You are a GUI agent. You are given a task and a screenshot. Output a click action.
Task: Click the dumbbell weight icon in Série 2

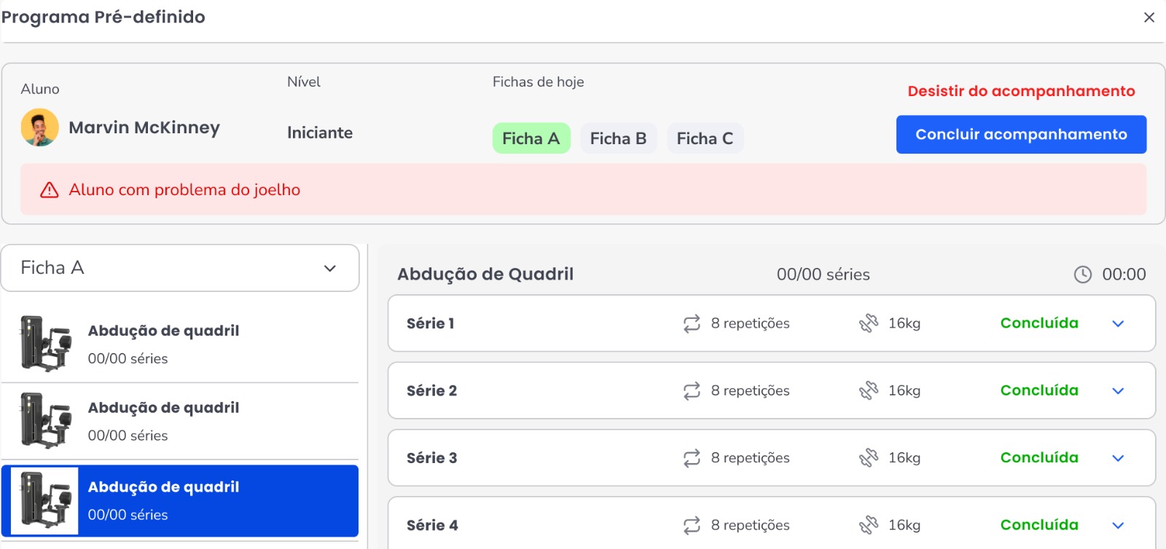point(869,391)
